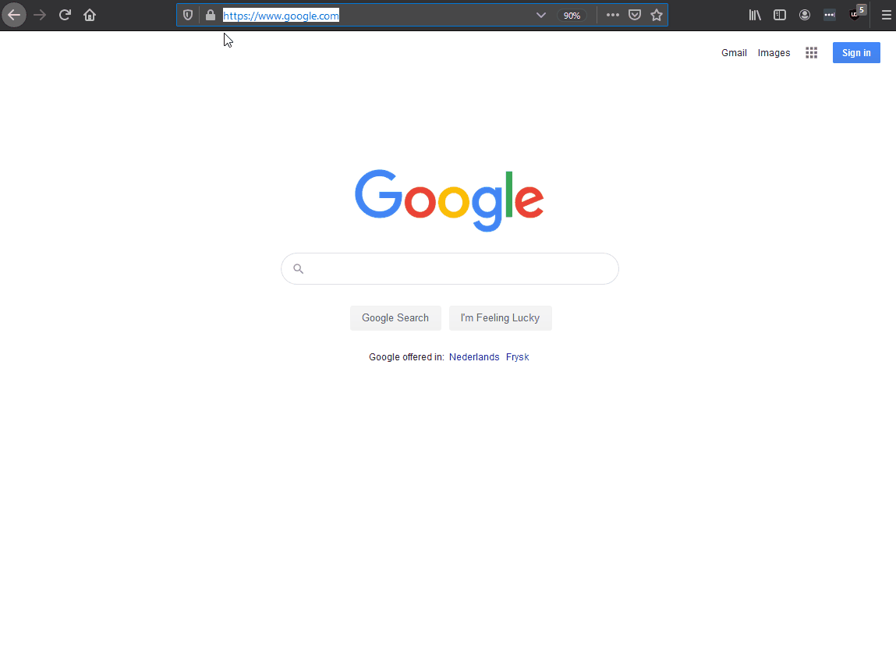Viewport: 896px width, 652px height.
Task: Reset the 90% zoom level indicator
Action: (572, 16)
